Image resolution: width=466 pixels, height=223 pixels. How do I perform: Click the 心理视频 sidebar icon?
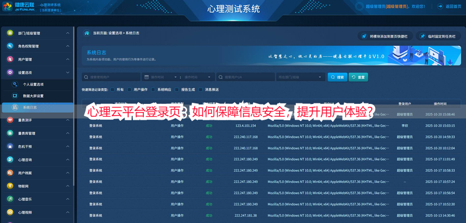pos(10,212)
